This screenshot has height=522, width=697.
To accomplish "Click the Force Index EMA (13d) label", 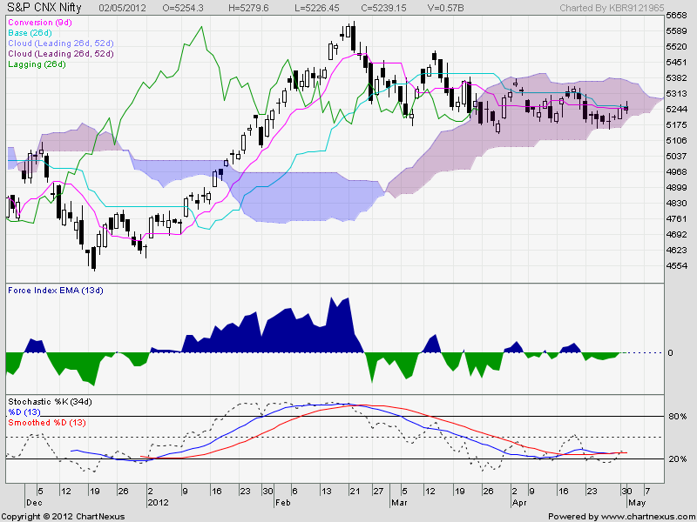I will pos(56,291).
